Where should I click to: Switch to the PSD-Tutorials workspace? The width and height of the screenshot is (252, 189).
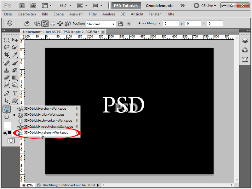point(126,6)
